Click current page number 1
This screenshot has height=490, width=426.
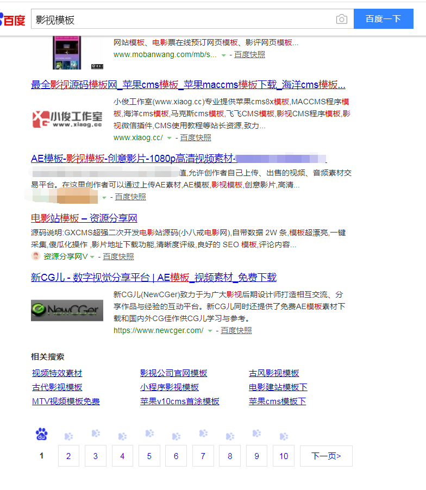(x=41, y=456)
